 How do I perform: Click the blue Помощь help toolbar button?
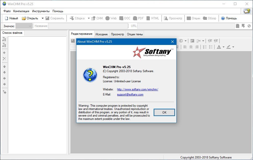[229, 18]
